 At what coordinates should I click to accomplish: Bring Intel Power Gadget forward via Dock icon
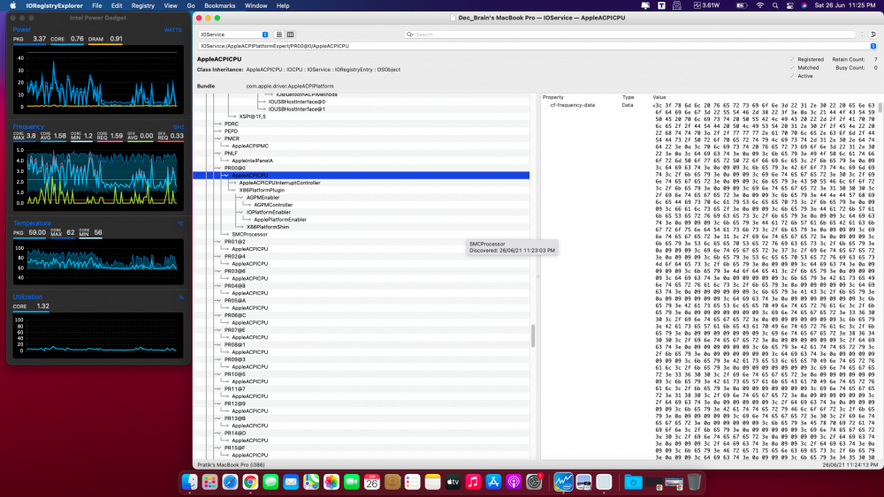coord(563,482)
